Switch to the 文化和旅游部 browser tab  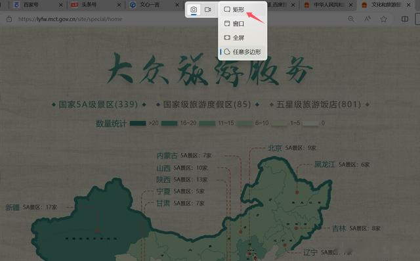click(386, 5)
